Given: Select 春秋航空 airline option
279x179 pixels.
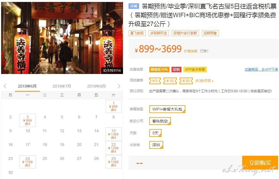Looking at the screenshot, I should (160, 121).
